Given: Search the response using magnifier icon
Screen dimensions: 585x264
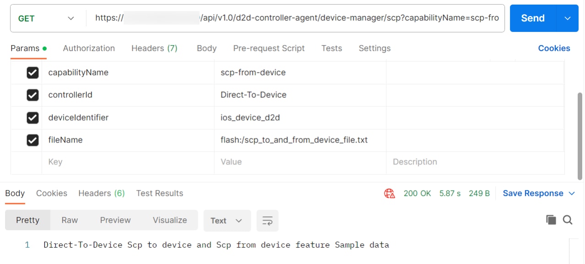Looking at the screenshot, I should (x=568, y=220).
